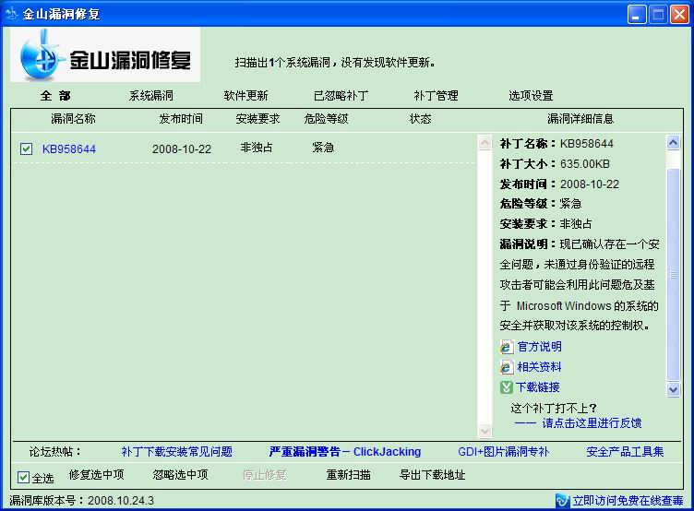
Task: Click the 重新扫描 rescan button
Action: (348, 475)
